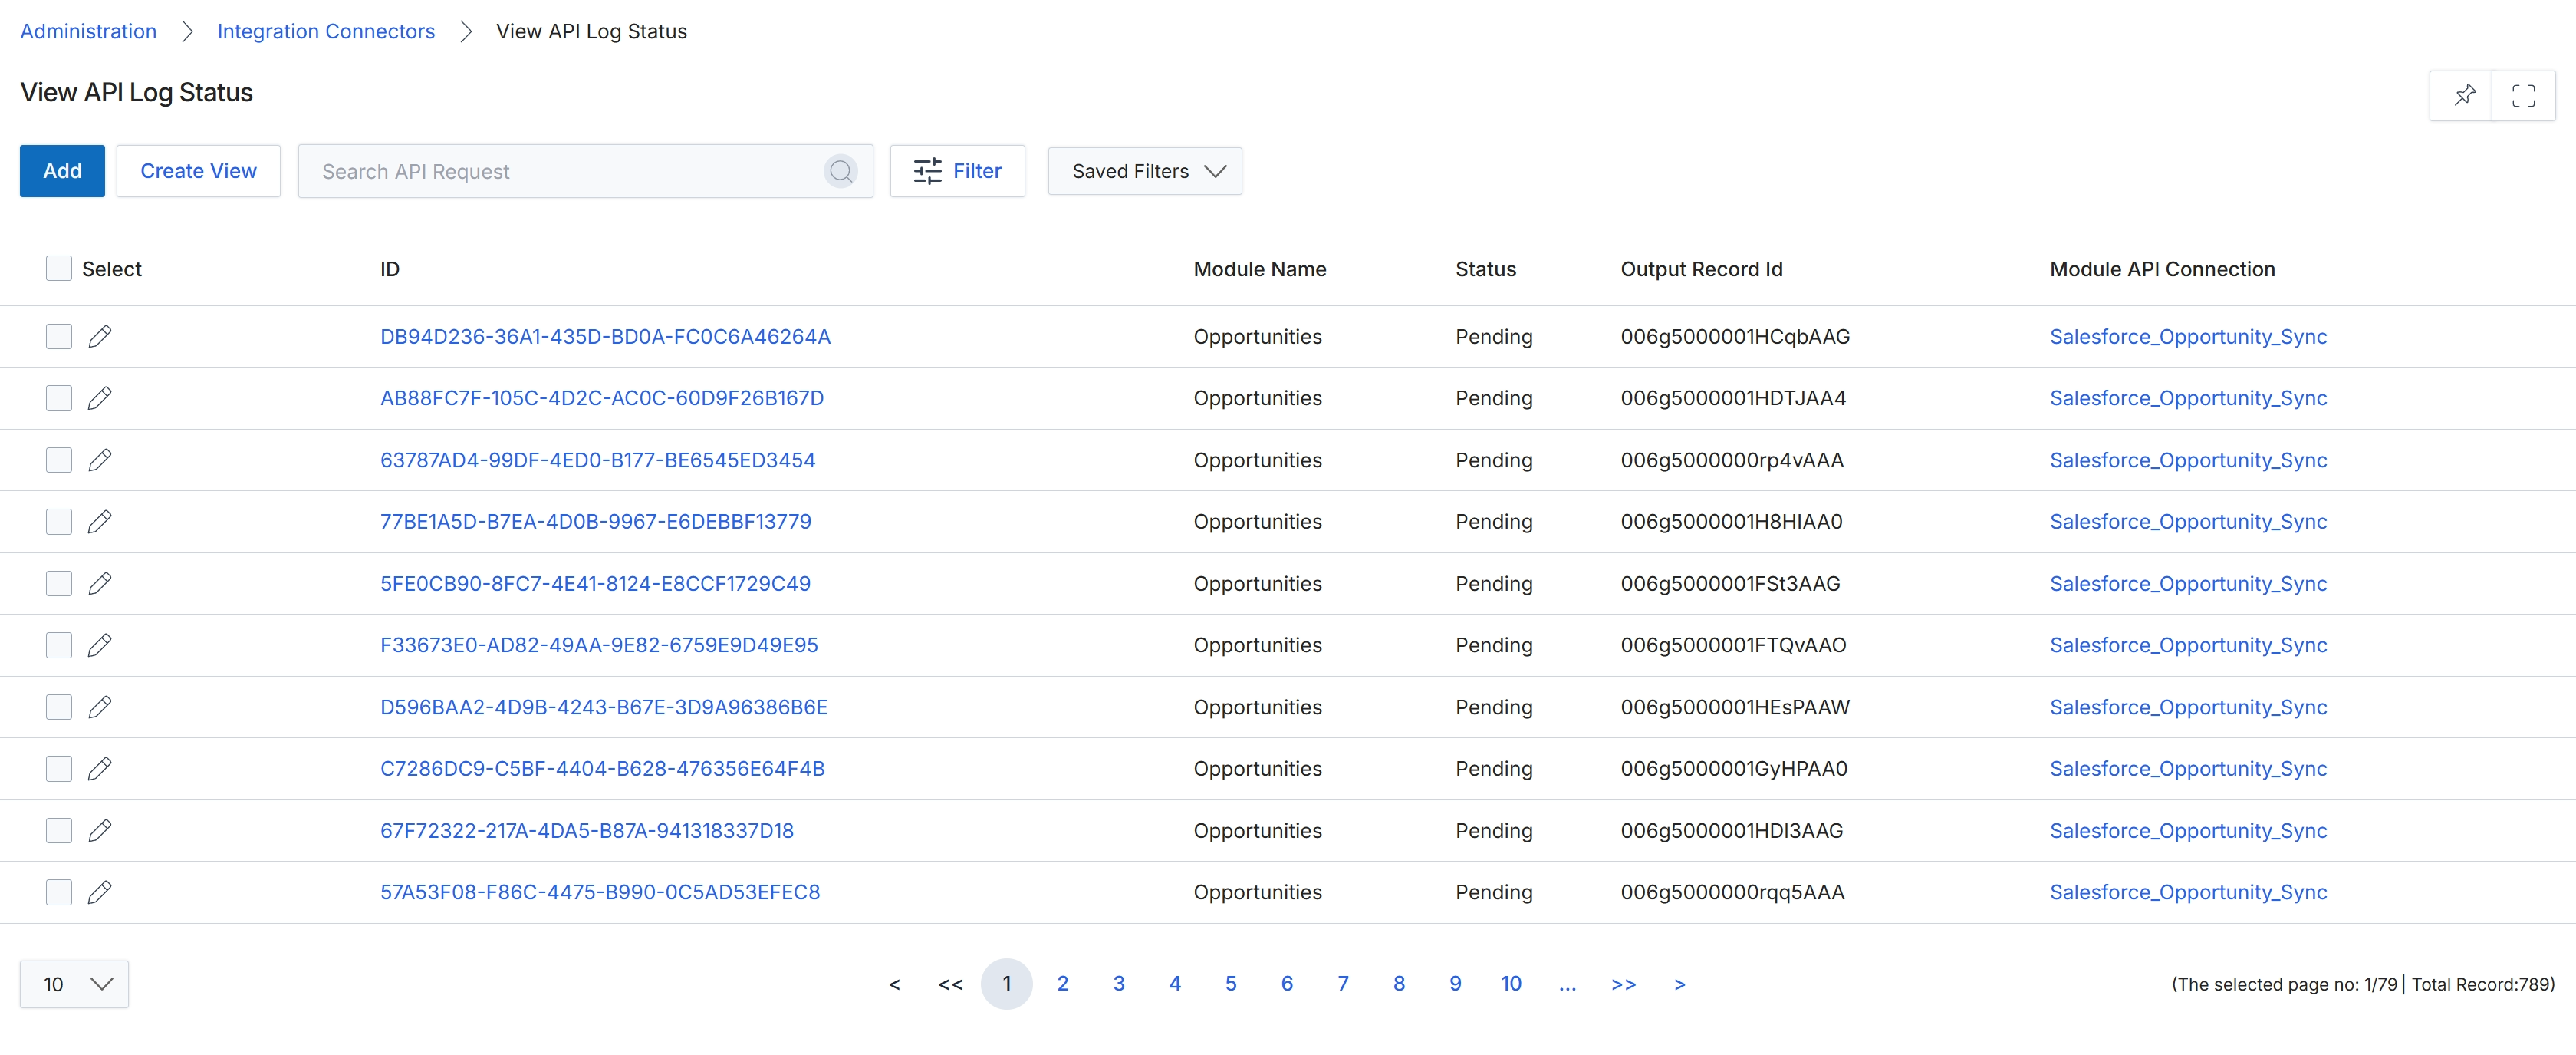This screenshot has width=2576, height=1055.
Task: Open the Filter panel
Action: click(x=957, y=171)
